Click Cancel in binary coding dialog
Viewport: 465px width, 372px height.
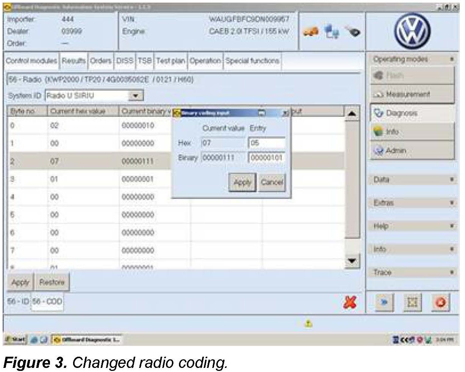tap(272, 182)
